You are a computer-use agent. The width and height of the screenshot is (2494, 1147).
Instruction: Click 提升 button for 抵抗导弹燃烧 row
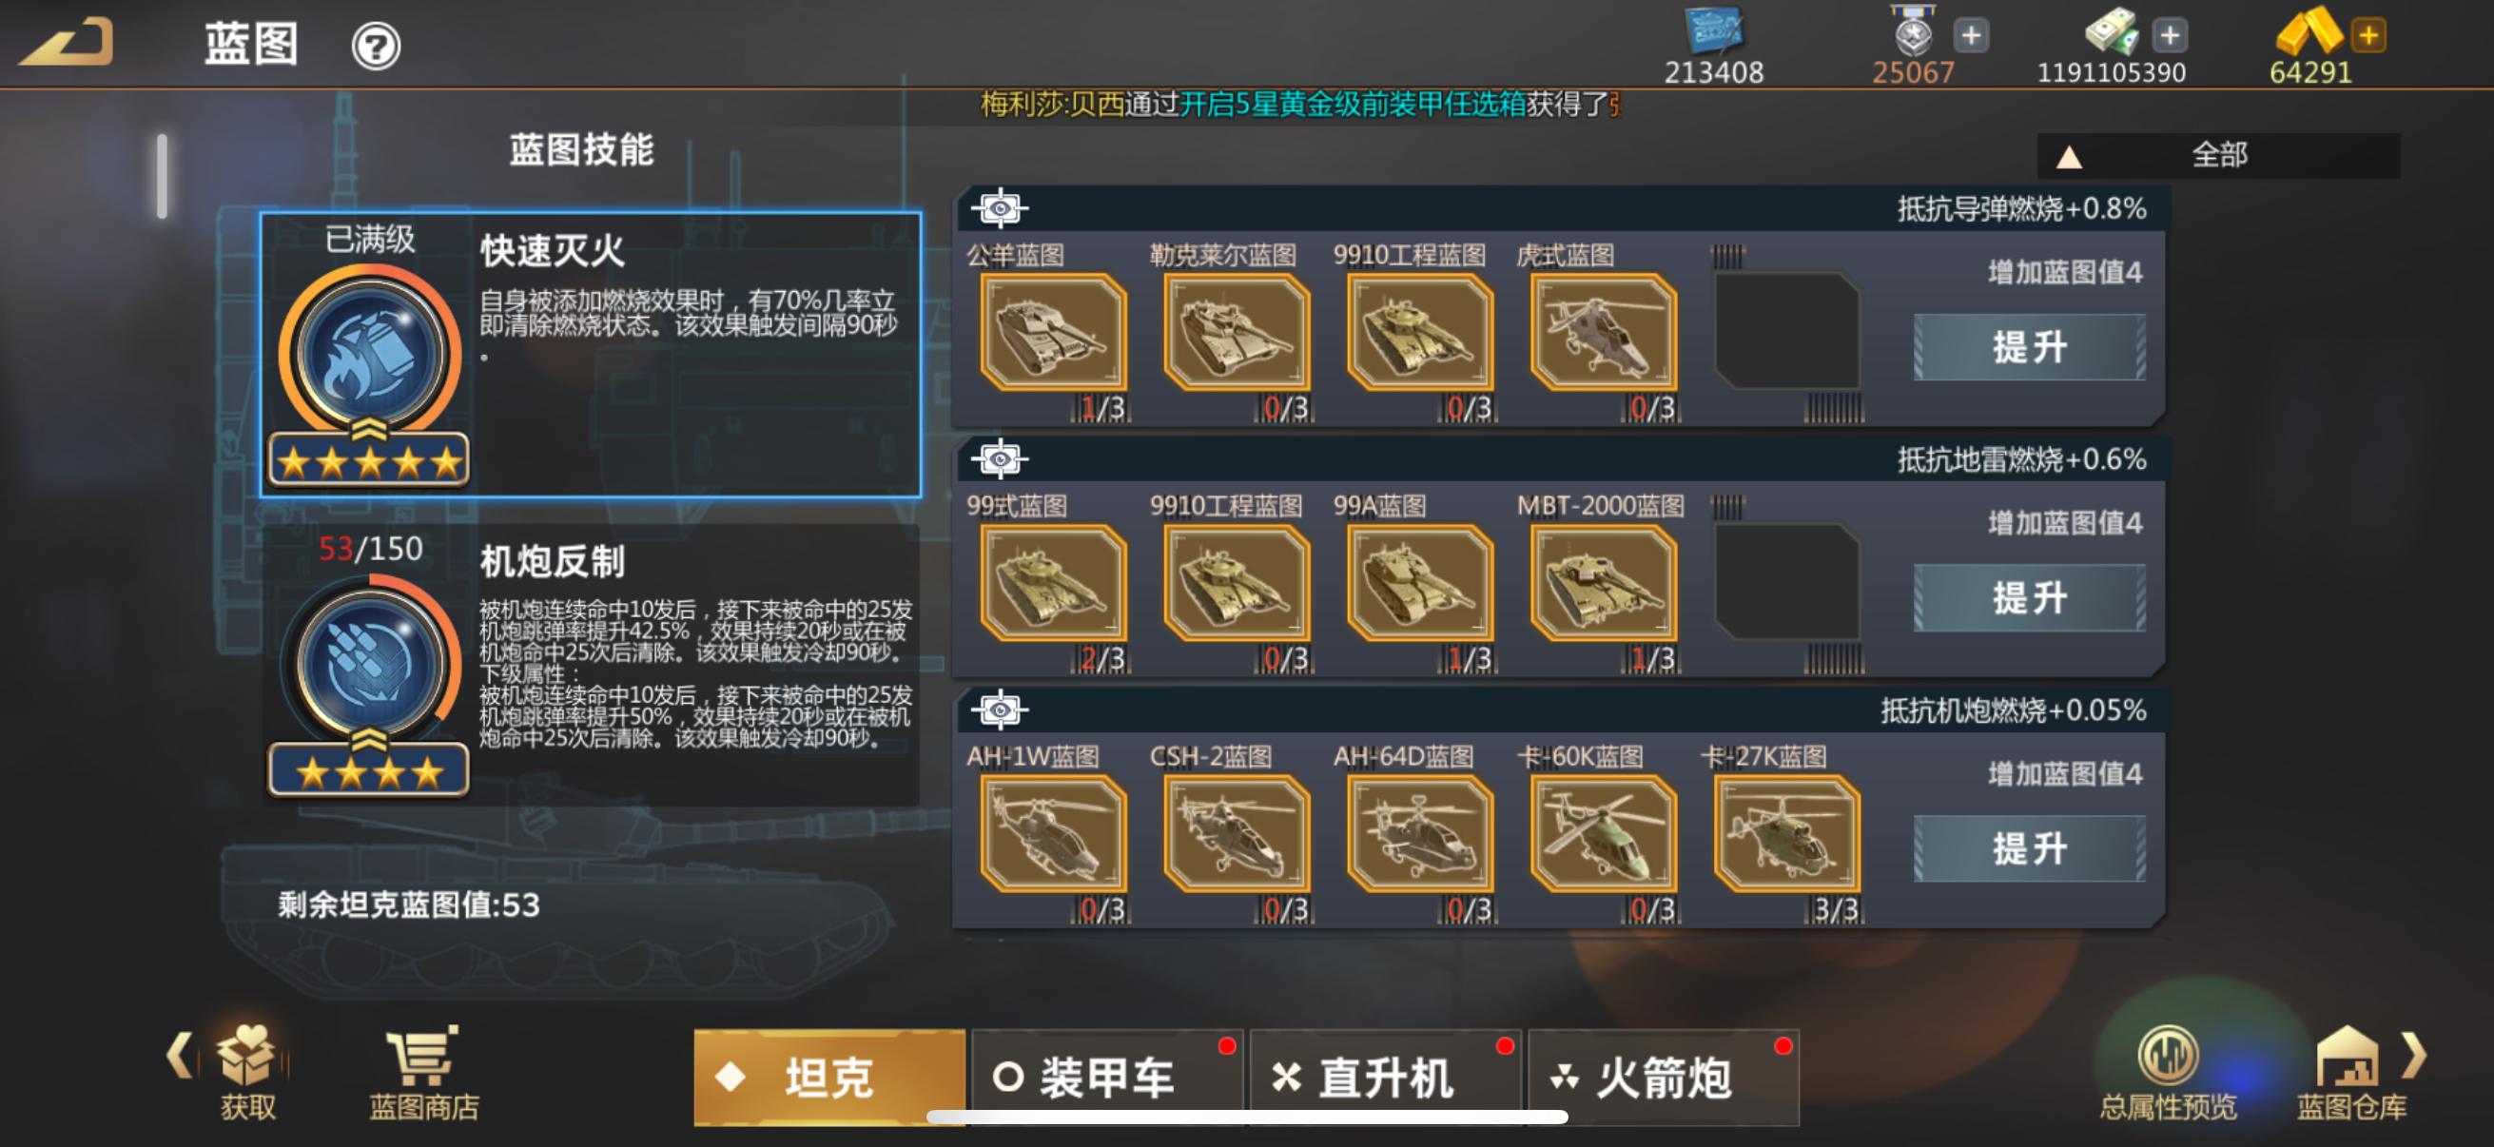coord(2029,346)
